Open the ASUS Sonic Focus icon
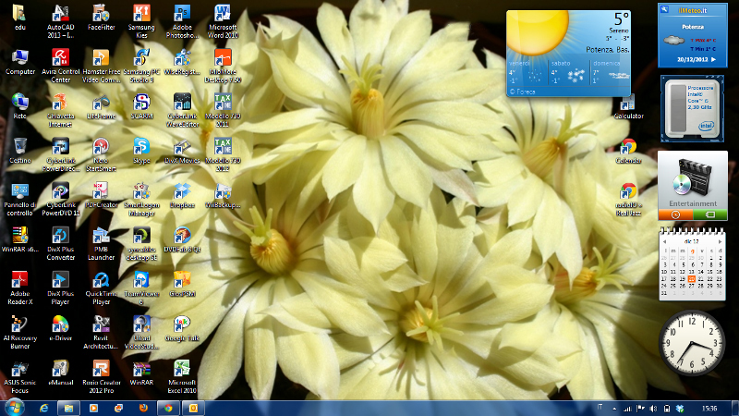This screenshot has height=416, width=739. pos(19,376)
